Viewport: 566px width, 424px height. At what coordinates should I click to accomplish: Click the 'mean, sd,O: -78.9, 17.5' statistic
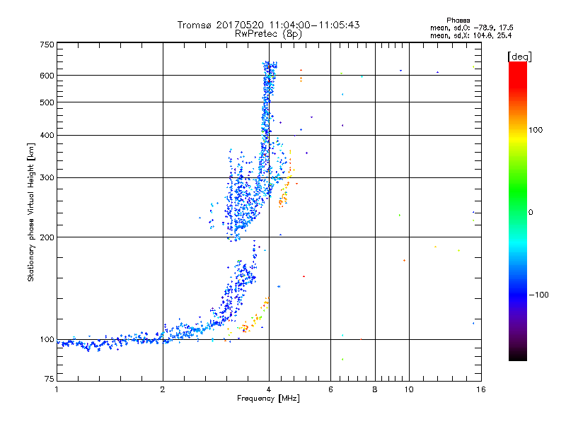tap(471, 28)
